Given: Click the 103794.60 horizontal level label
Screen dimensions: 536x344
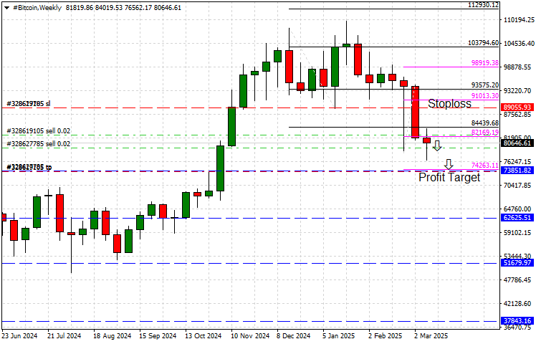Looking at the screenshot, I should (x=484, y=43).
